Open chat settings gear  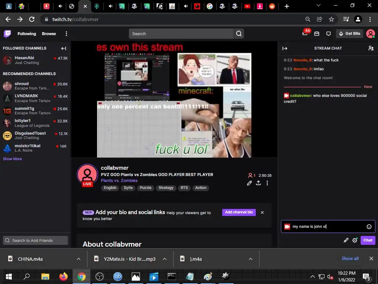pos(355,240)
